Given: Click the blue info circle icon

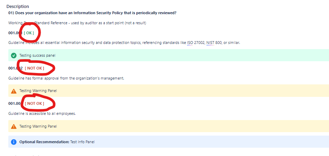Looking at the screenshot, I should point(14,142).
